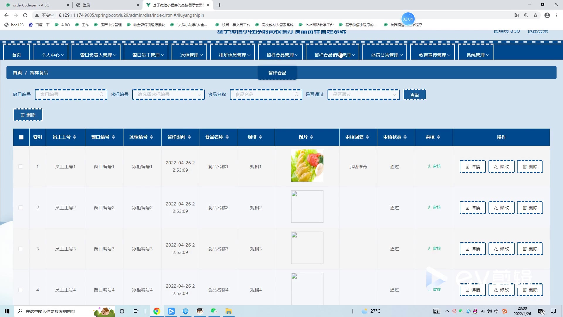This screenshot has width=563, height=317.
Task: Select 留样食品 submenu item
Action: click(277, 73)
